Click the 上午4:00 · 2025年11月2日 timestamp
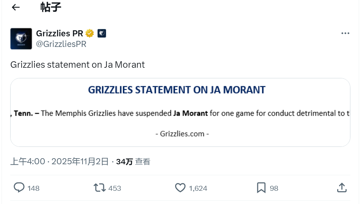The image size is (361, 204). 60,162
